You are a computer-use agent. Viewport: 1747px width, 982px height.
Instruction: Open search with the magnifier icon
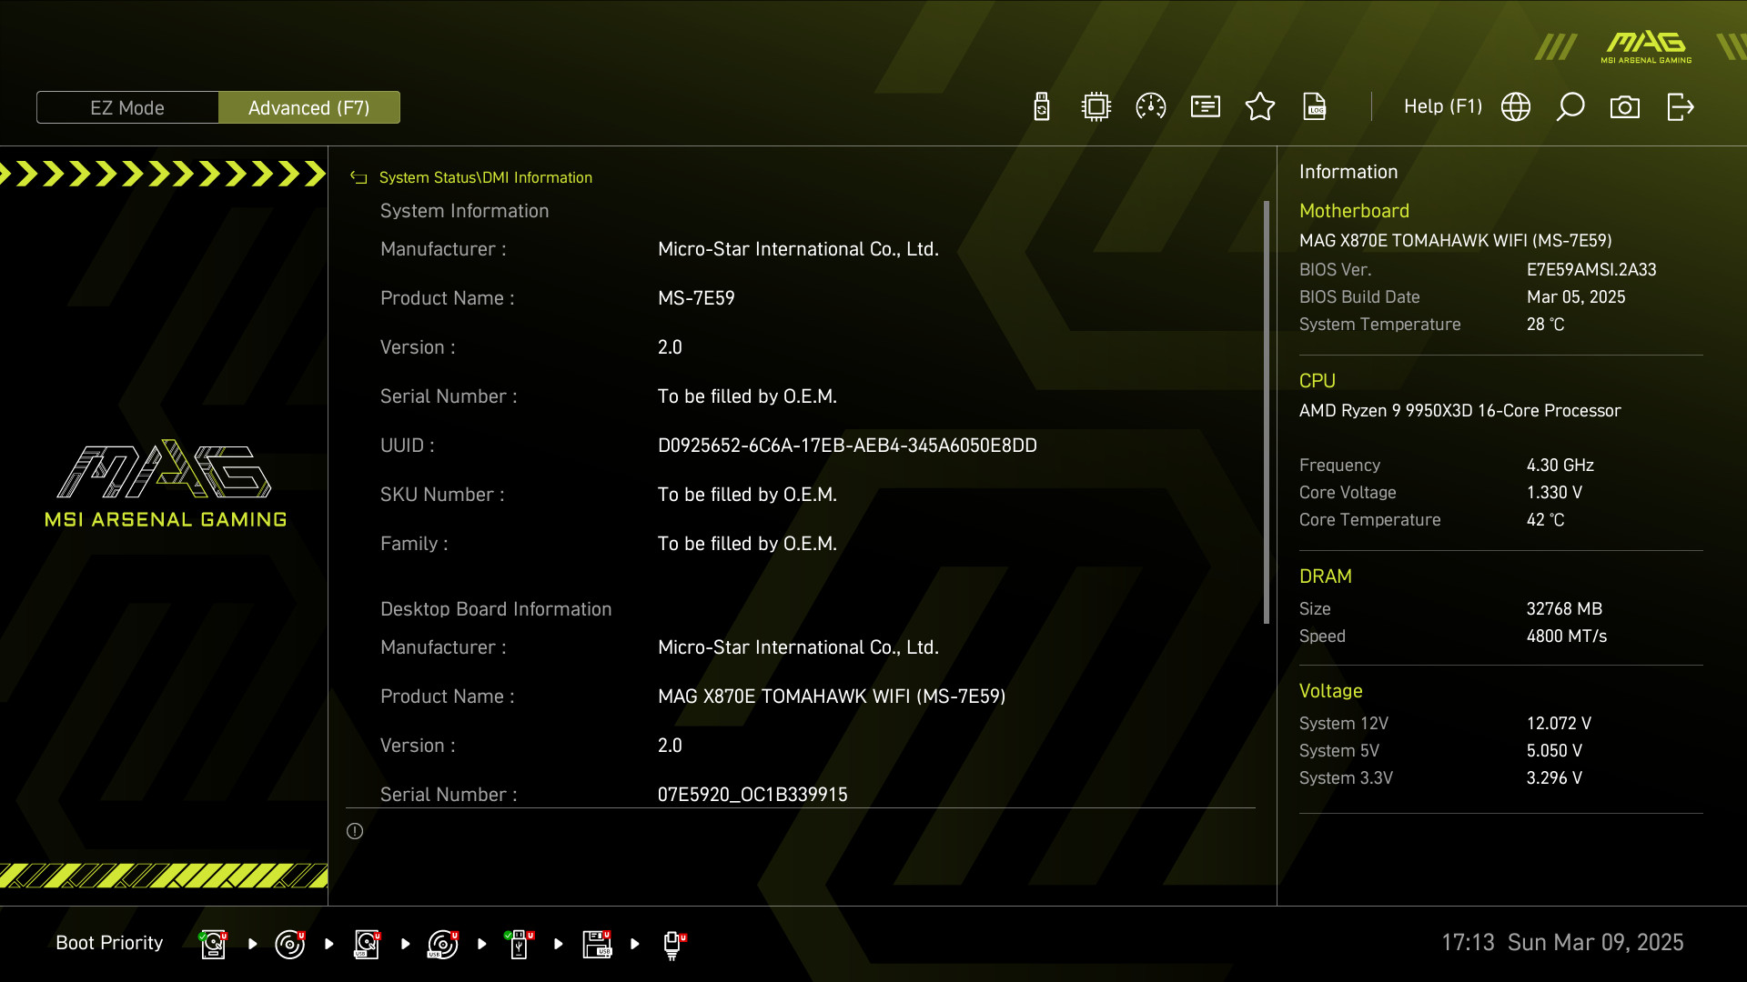pos(1570,107)
